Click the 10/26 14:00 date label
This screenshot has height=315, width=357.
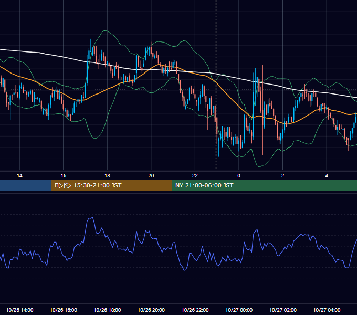point(19,310)
